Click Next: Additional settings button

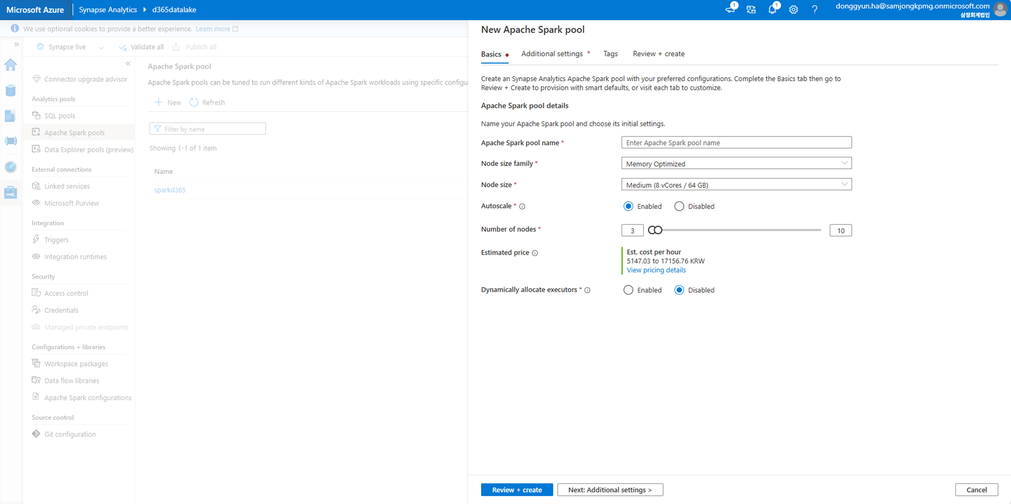tap(610, 490)
